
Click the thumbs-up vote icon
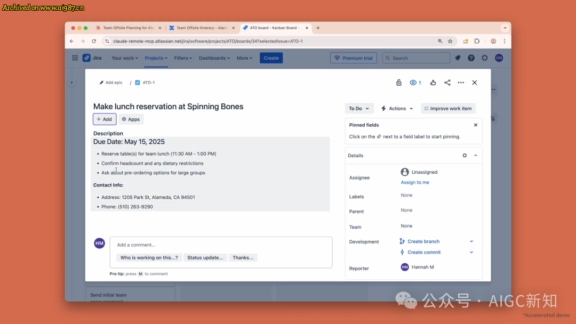coord(433,83)
